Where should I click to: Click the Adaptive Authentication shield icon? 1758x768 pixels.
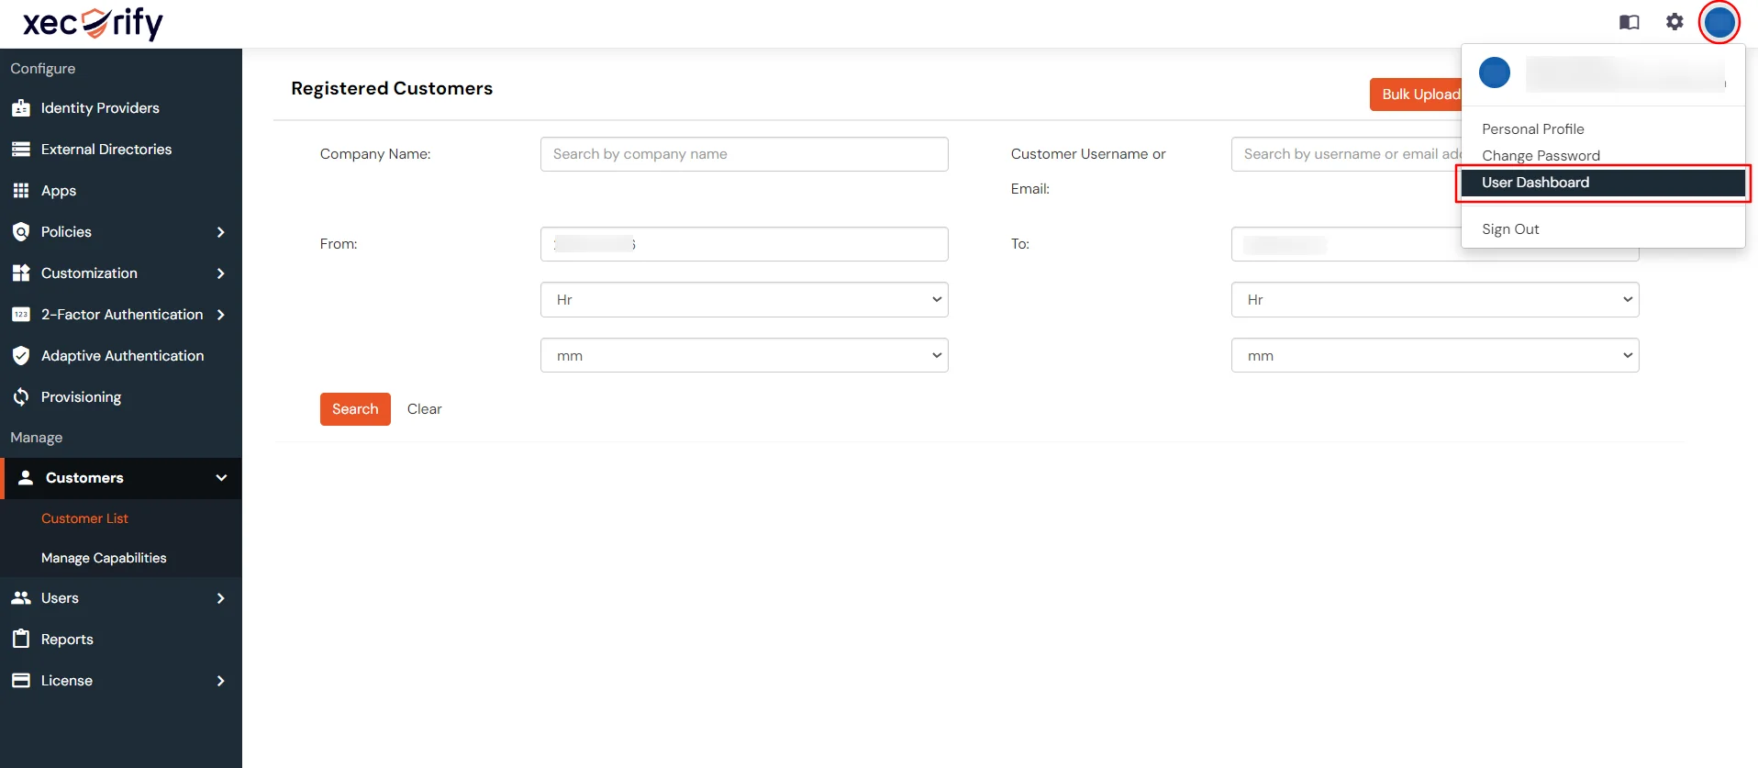[x=21, y=356]
